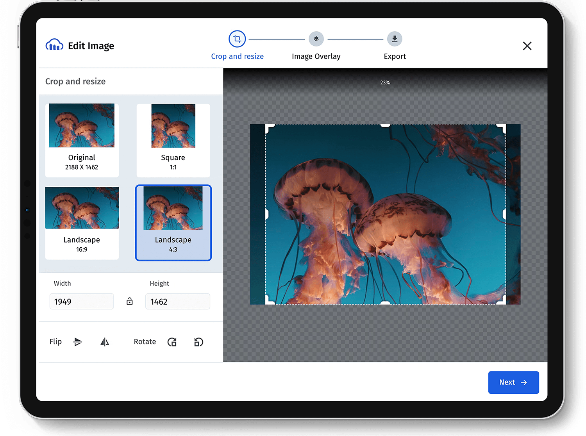Close the Edit Image dialog
Screen dimensions: 586x436
pyautogui.click(x=527, y=46)
